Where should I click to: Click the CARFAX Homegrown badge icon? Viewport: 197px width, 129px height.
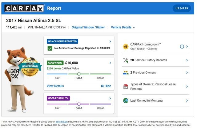(x=126, y=46)
